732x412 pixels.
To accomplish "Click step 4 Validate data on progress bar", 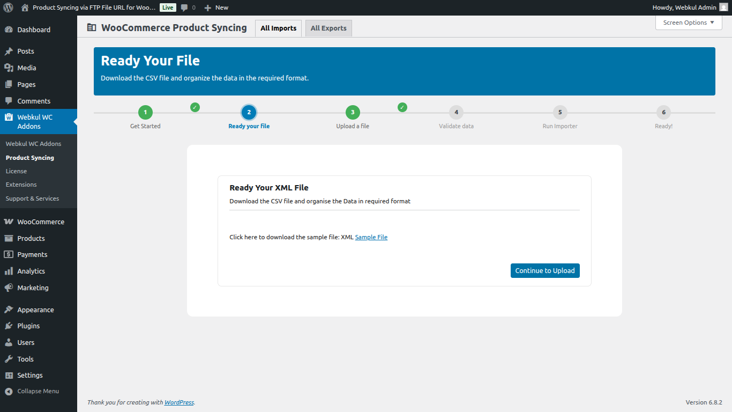I will [x=456, y=112].
